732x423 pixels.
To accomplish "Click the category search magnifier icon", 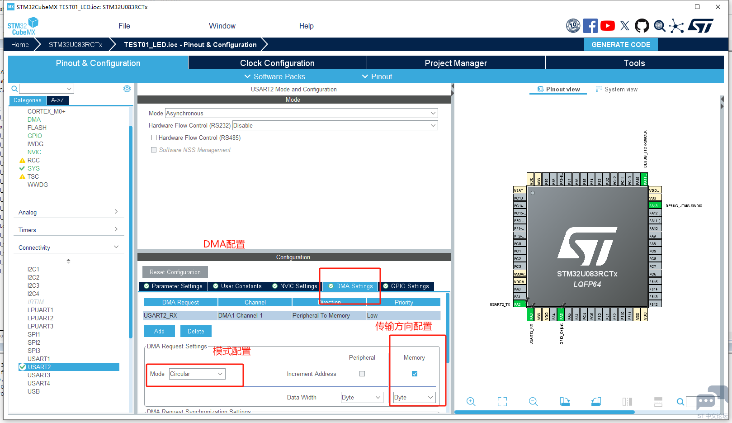I will click(14, 89).
